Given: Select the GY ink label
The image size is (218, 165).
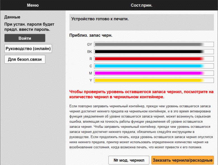Looking at the screenshot, I should click(x=89, y=45).
